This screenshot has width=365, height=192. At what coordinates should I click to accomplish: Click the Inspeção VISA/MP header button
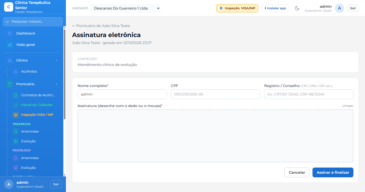pyautogui.click(x=237, y=8)
